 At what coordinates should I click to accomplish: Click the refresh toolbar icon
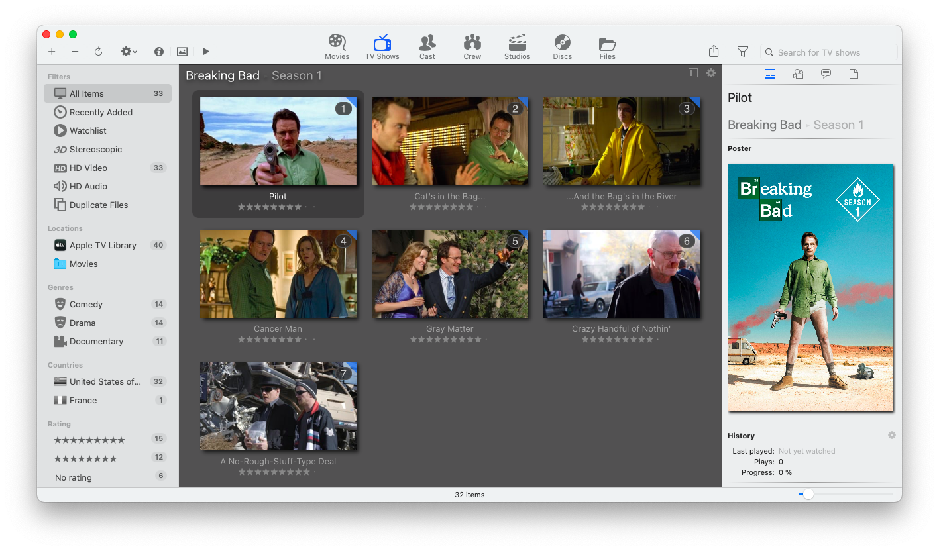(98, 52)
